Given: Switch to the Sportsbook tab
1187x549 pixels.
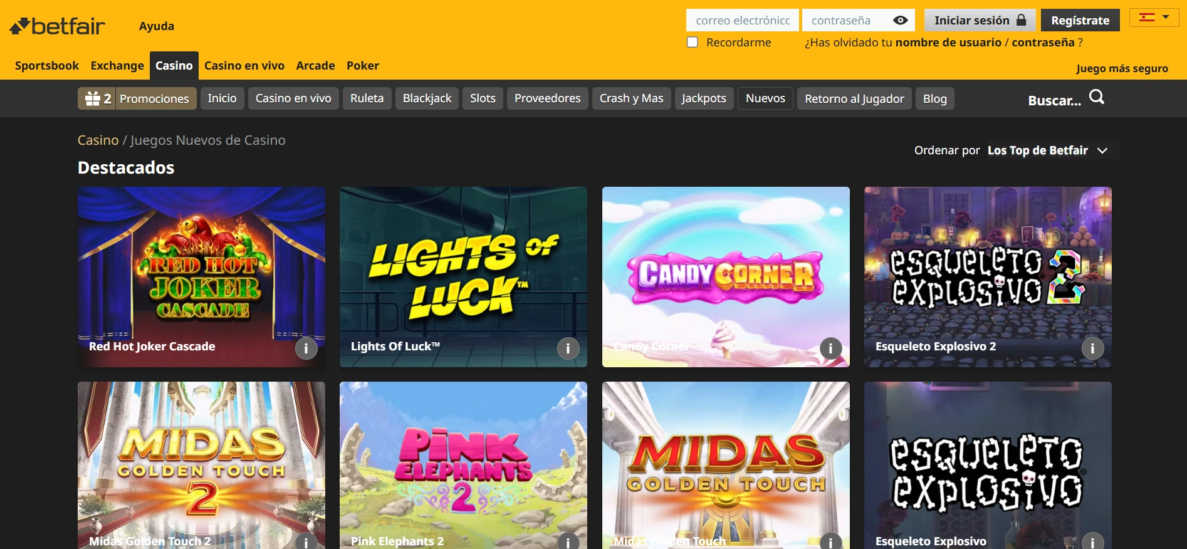Looking at the screenshot, I should pyautogui.click(x=47, y=65).
